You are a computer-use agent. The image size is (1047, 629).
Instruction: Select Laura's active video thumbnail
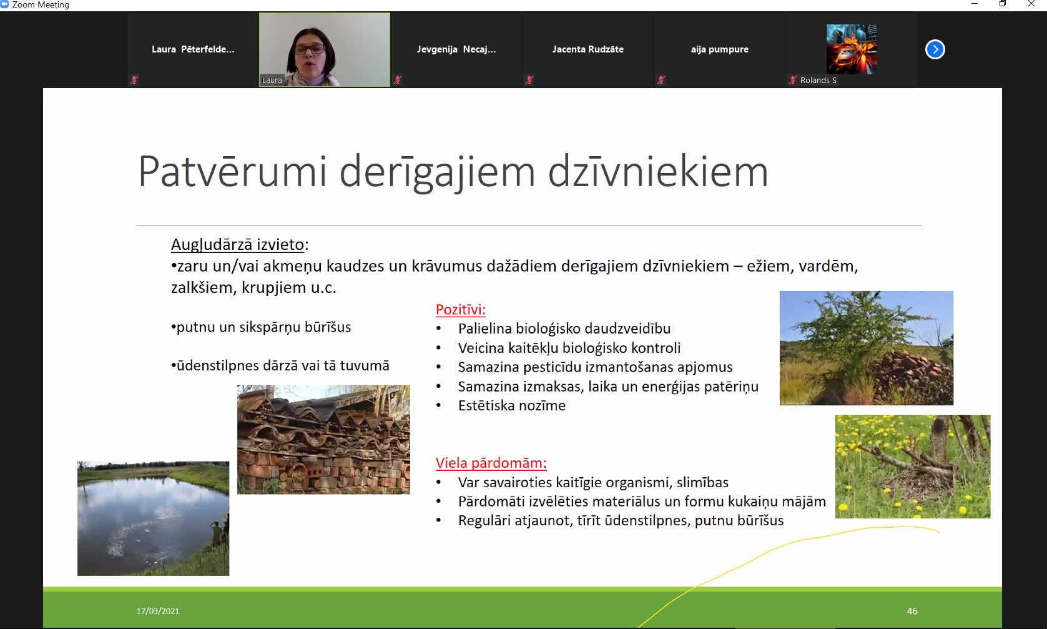(325, 49)
